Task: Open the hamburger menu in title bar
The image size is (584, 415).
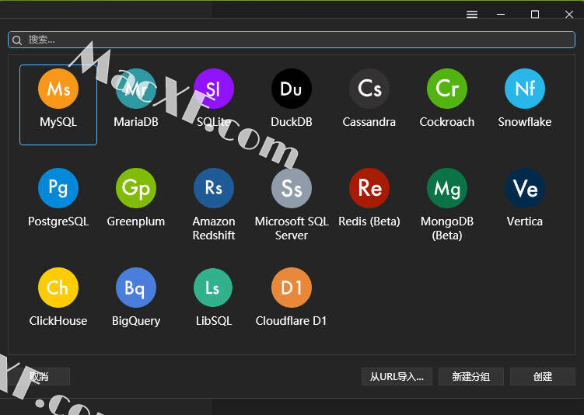Action: tap(472, 15)
